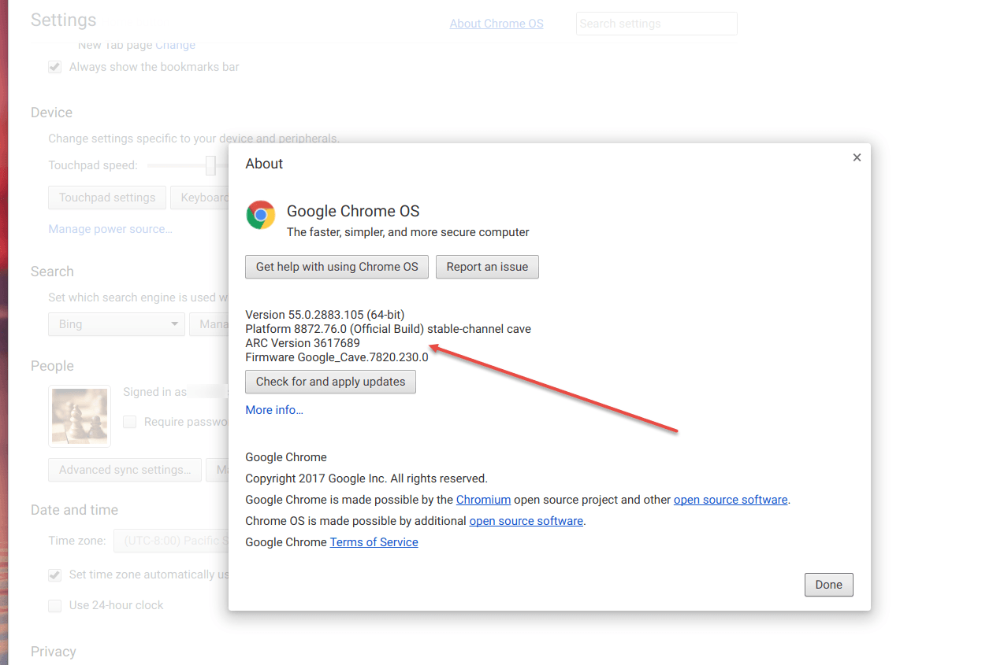Click the Advanced sync settings… button
The height and width of the screenshot is (665, 993).
click(125, 470)
